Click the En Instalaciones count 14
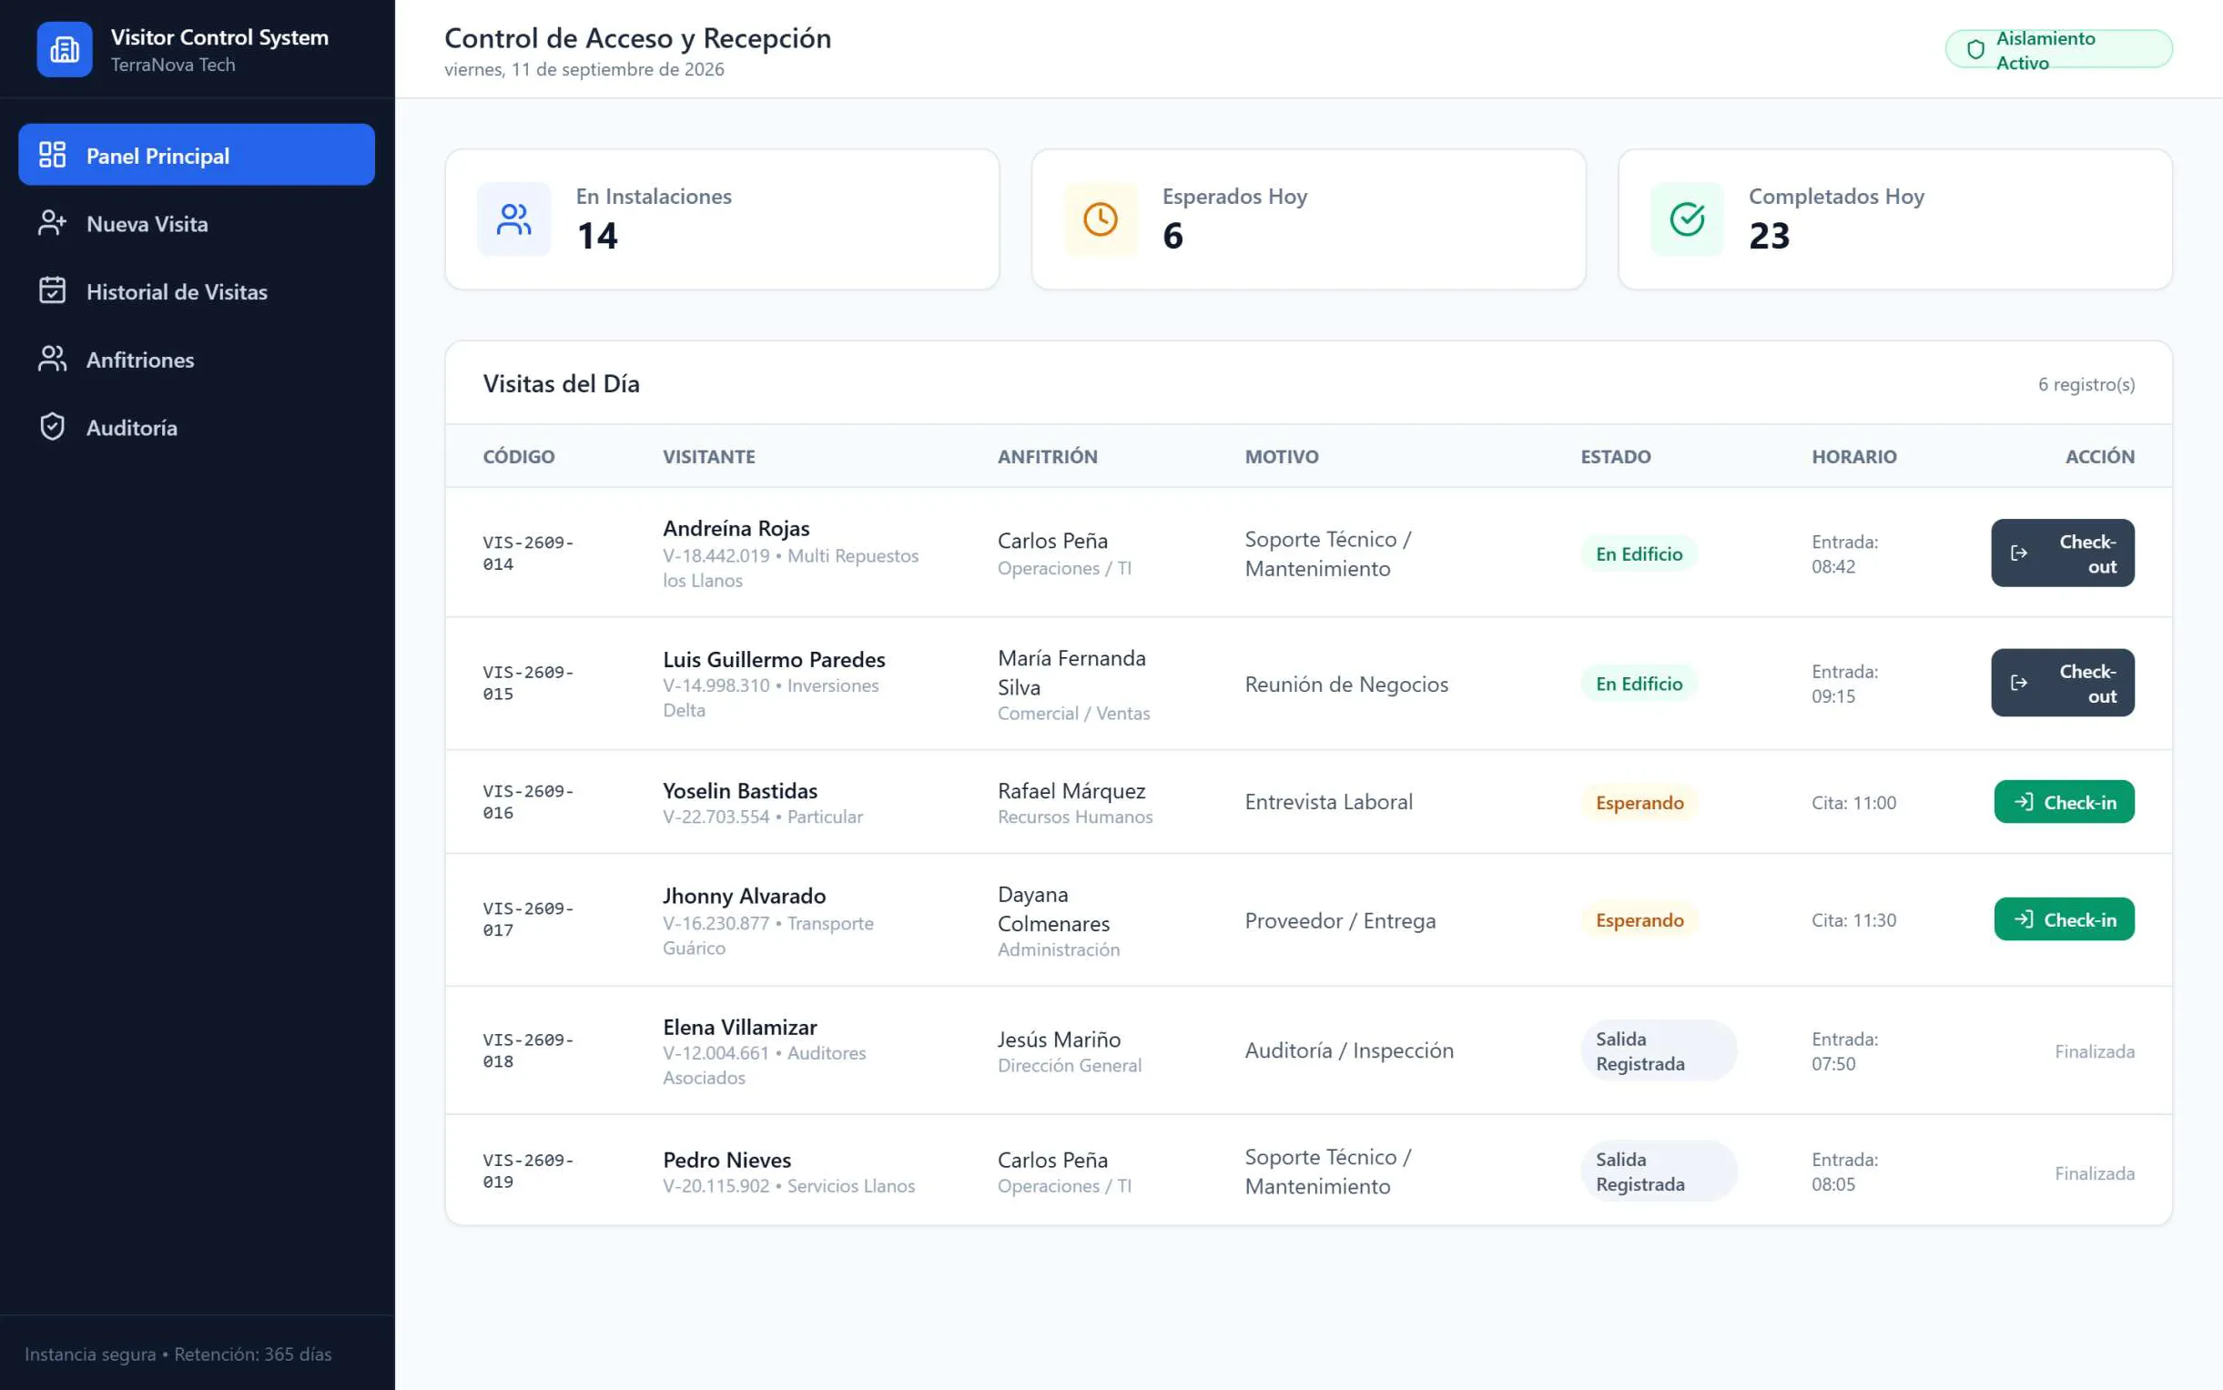The width and height of the screenshot is (2223, 1390). click(x=596, y=237)
